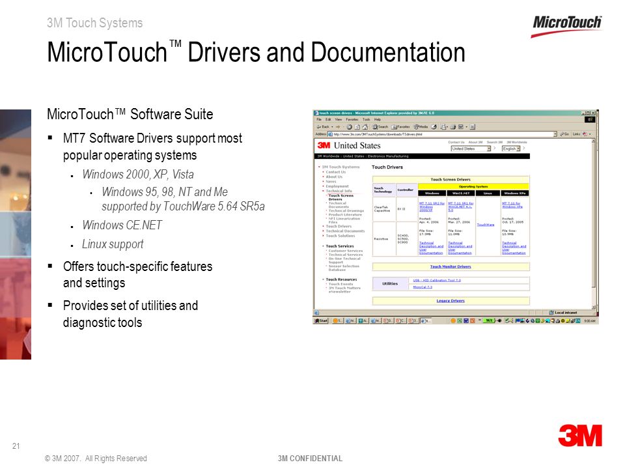The height and width of the screenshot is (469, 625).
Task: Download MT 7.11 SR2 for Windows 2000/XP
Action: [x=432, y=206]
